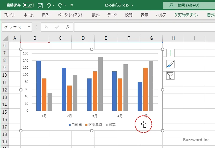
Task: Select column F header
Action: [x=128, y=38]
